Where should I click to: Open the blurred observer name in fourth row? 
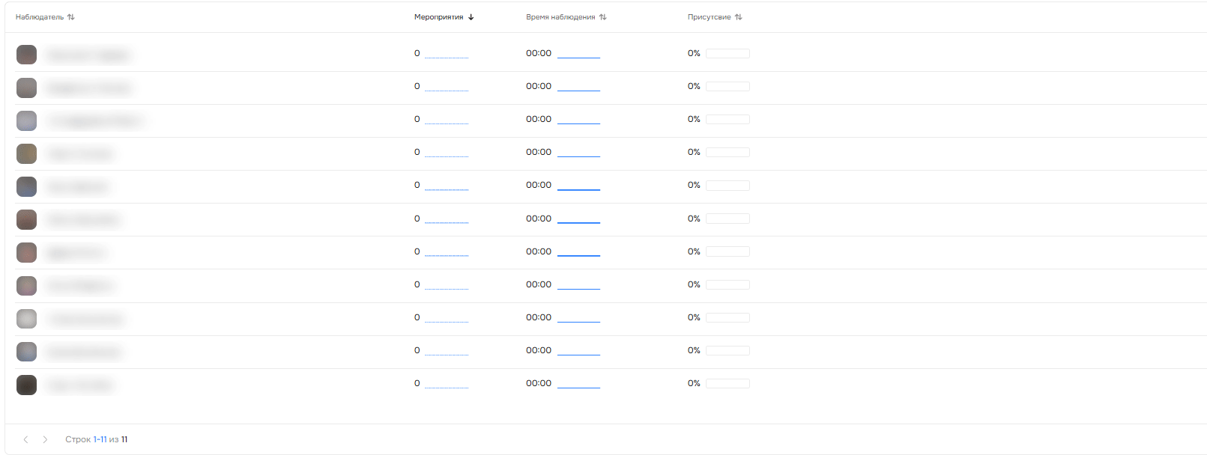tap(80, 154)
